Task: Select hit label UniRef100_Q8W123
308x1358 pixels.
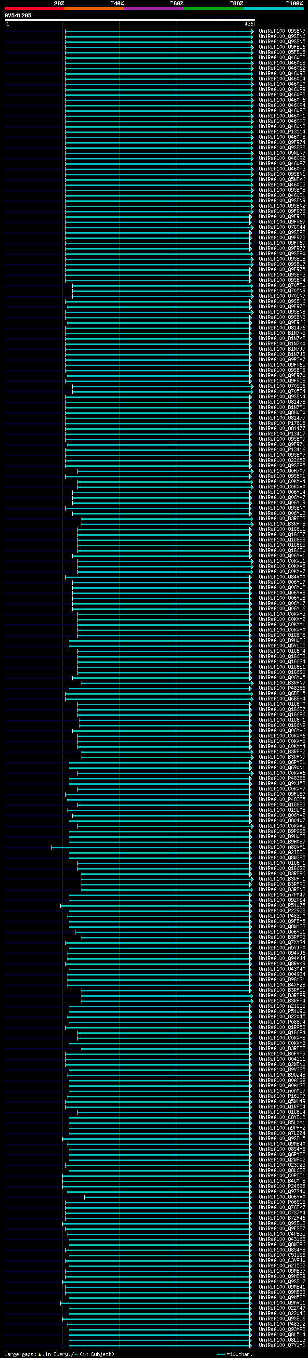Action: coord(282,927)
